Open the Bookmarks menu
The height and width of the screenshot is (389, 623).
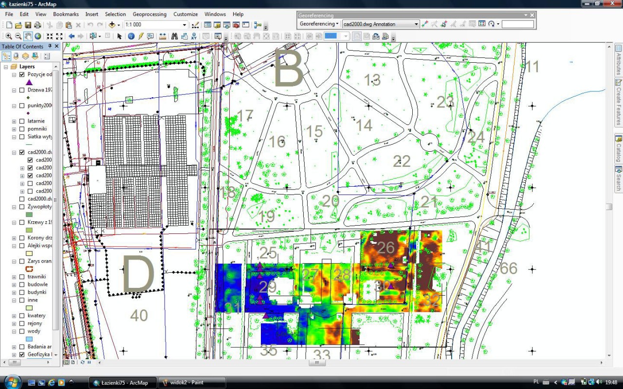point(66,14)
